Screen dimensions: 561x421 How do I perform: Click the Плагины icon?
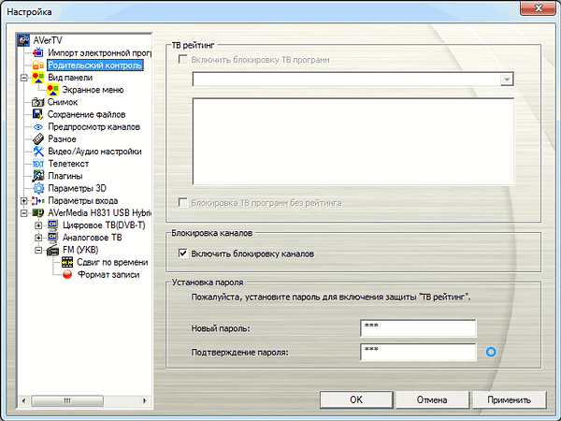click(38, 176)
